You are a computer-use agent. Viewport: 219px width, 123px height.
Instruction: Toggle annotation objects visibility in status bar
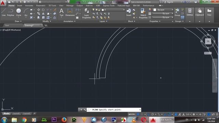(x=176, y=114)
